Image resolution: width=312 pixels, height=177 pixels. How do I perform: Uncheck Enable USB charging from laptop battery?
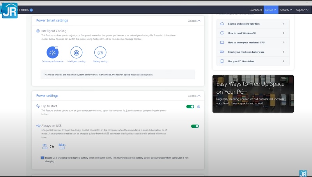(x=43, y=157)
